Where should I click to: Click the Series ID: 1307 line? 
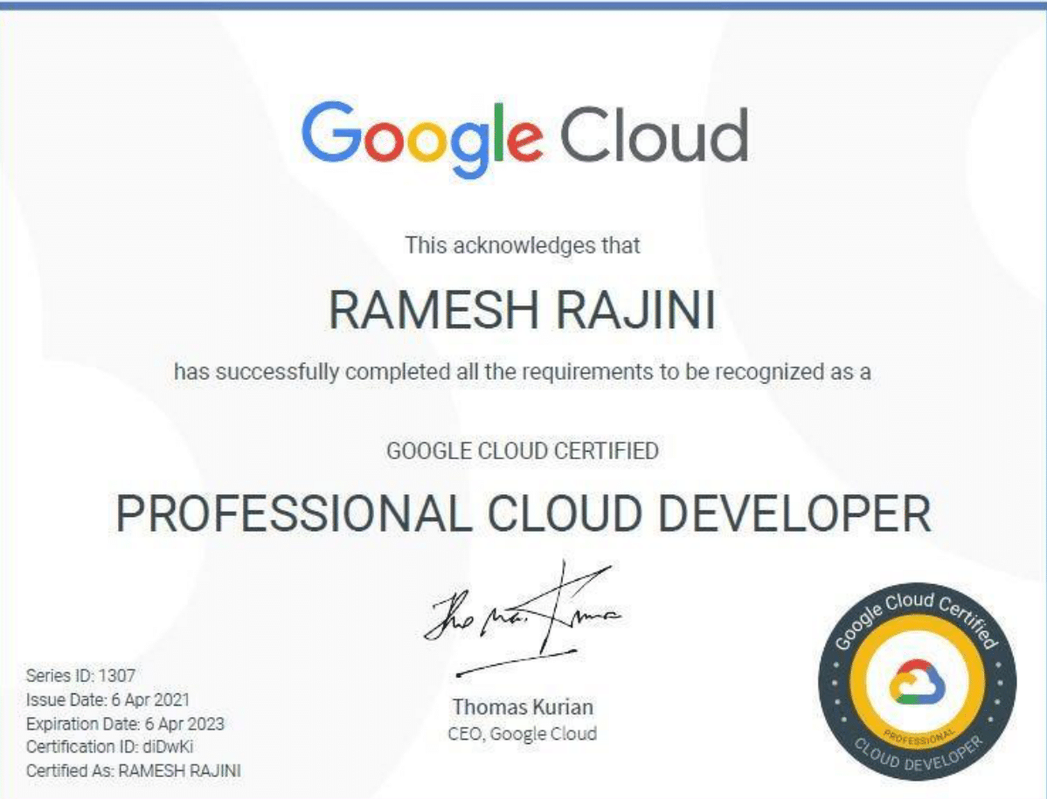[x=80, y=675]
